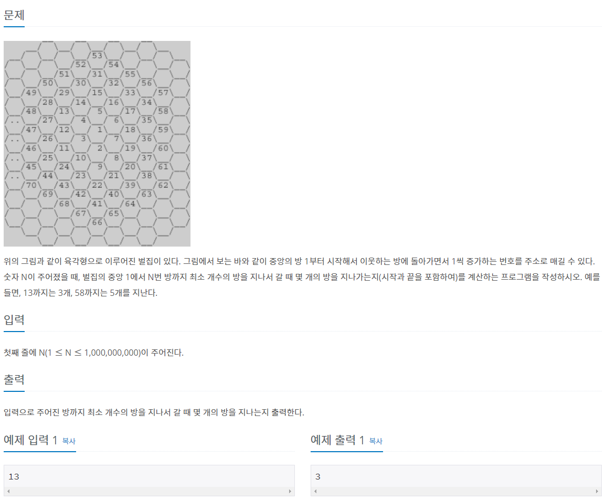
Task: Click the left scroll arrow in sample input box
Action: (8, 491)
